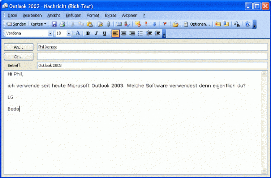The image size is (271, 178).
Task: Click in the Betreff subject field
Action: [152, 65]
